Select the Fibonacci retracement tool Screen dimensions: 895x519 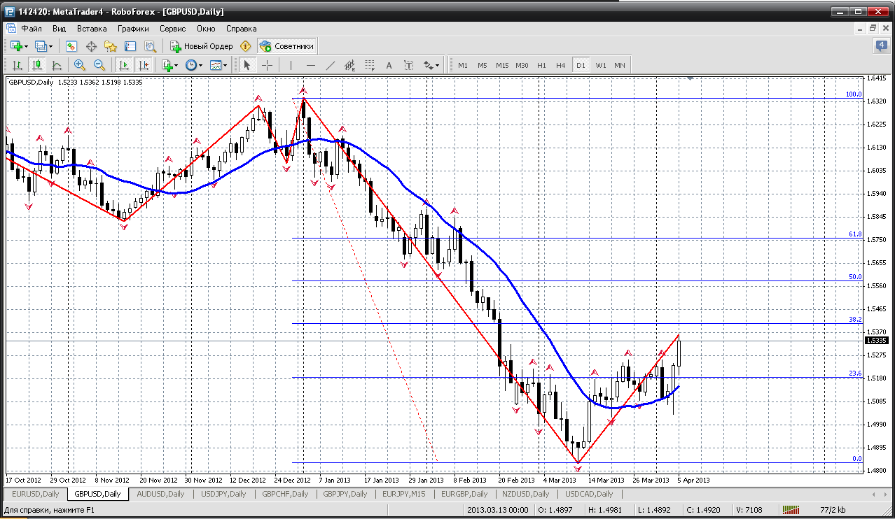point(370,65)
